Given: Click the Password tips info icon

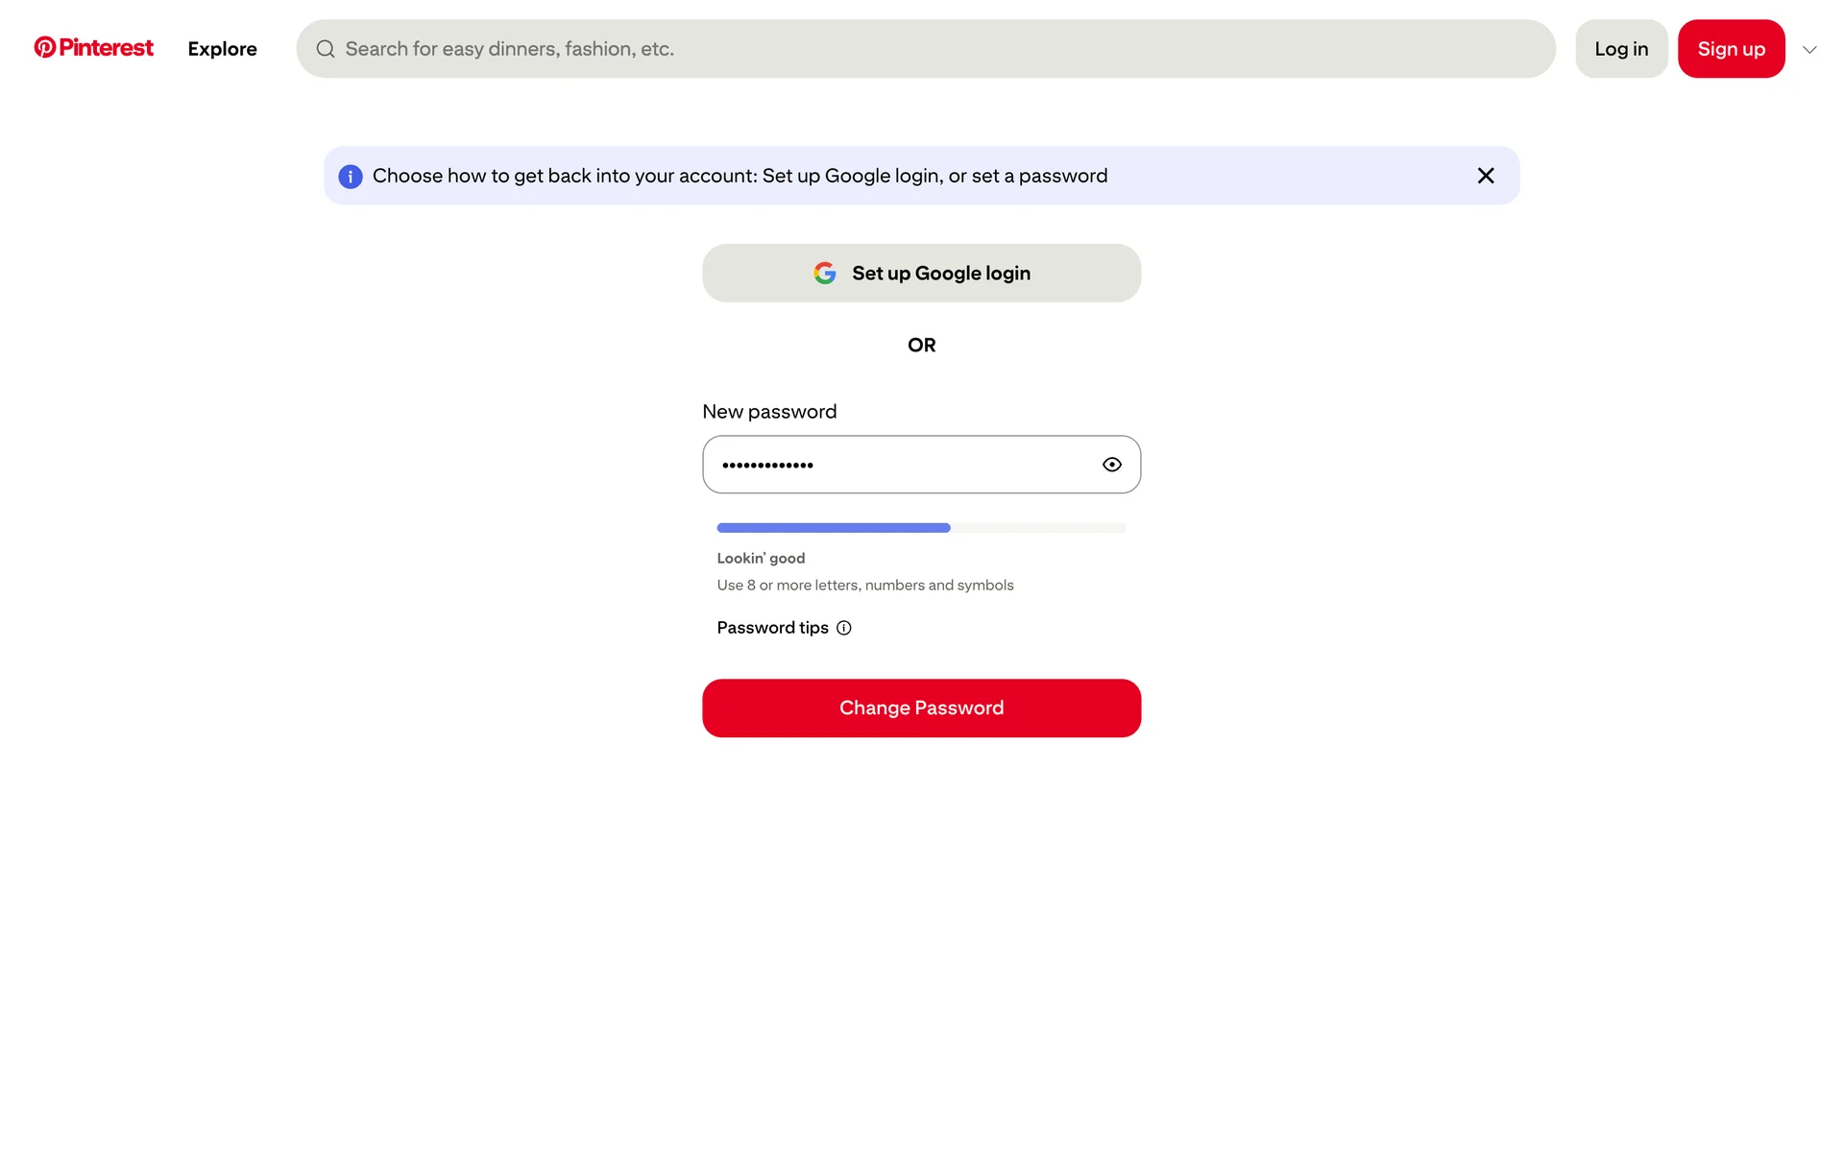Looking at the screenshot, I should pyautogui.click(x=843, y=628).
